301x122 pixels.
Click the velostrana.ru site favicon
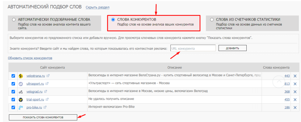click(21, 76)
